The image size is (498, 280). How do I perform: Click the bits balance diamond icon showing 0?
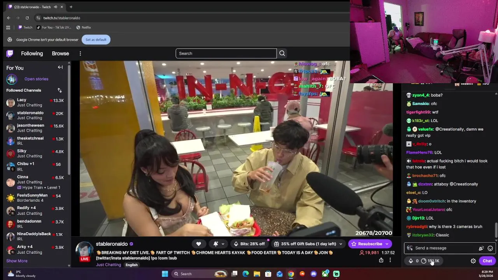click(411, 261)
